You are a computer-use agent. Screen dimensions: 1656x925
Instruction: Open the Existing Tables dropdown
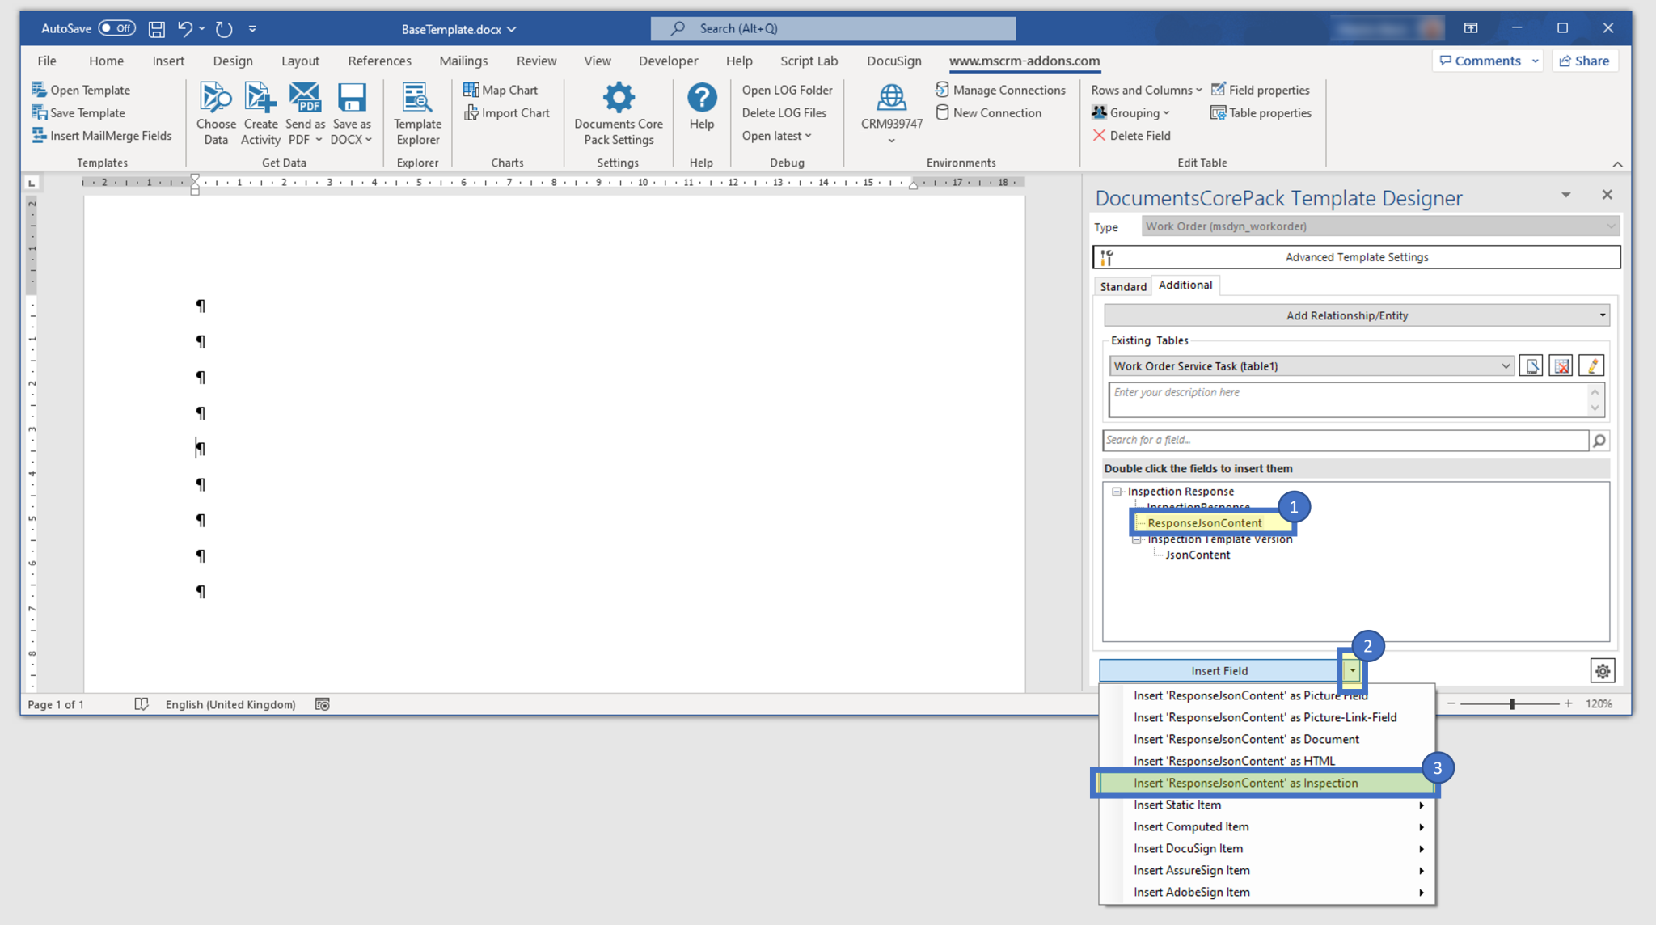click(1506, 365)
